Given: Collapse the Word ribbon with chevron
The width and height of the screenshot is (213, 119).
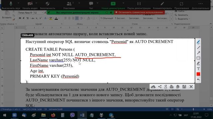Looking at the screenshot, I should click(211, 24).
